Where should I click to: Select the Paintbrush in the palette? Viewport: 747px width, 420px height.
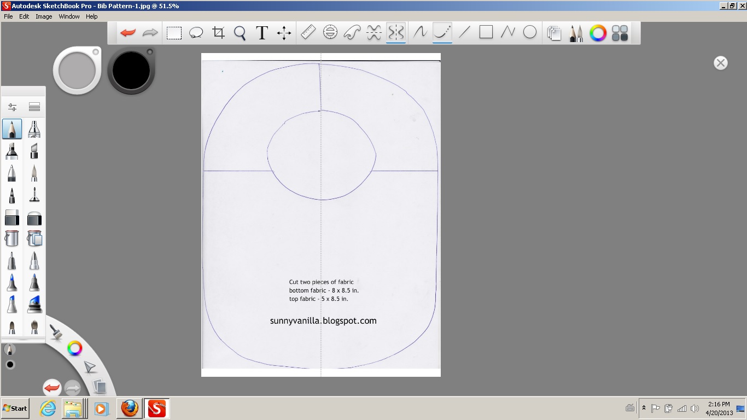34,174
